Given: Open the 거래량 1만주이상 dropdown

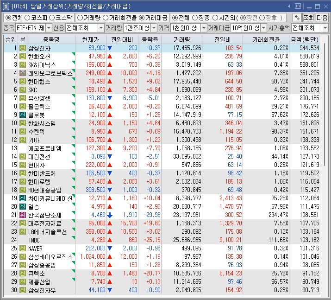Looking at the screenshot, I should tap(154, 28).
